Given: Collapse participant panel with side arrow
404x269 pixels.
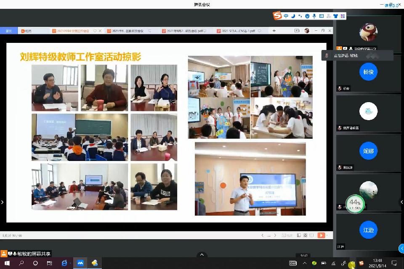Looking at the screenshot, I should click(401, 202).
